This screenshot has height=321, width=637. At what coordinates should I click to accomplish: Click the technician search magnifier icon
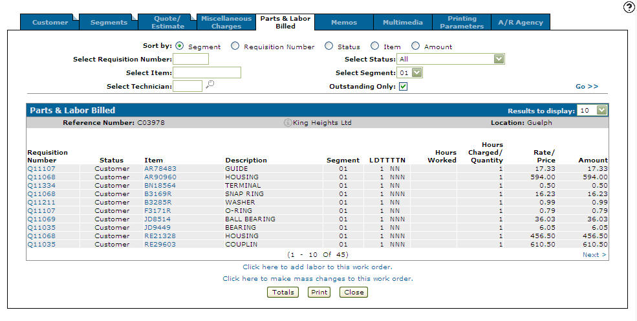[x=210, y=85]
